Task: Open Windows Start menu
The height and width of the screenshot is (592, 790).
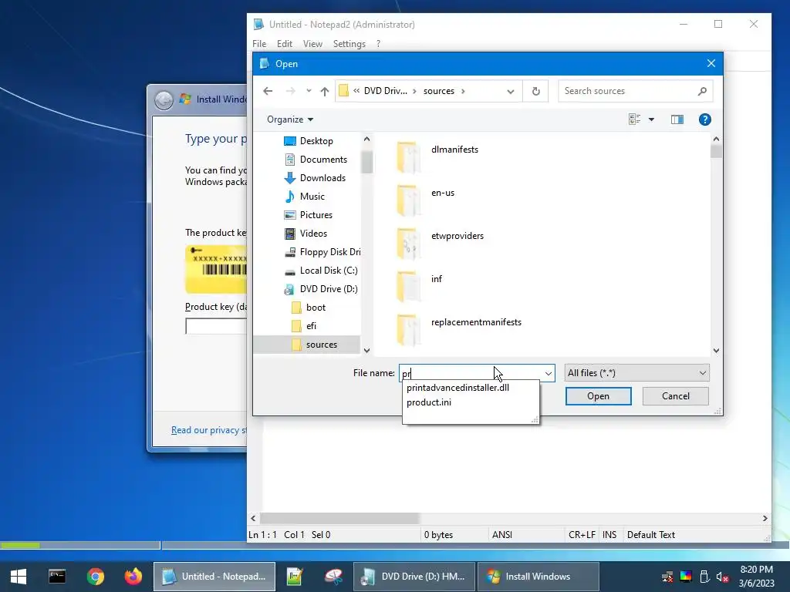Action: pyautogui.click(x=19, y=577)
